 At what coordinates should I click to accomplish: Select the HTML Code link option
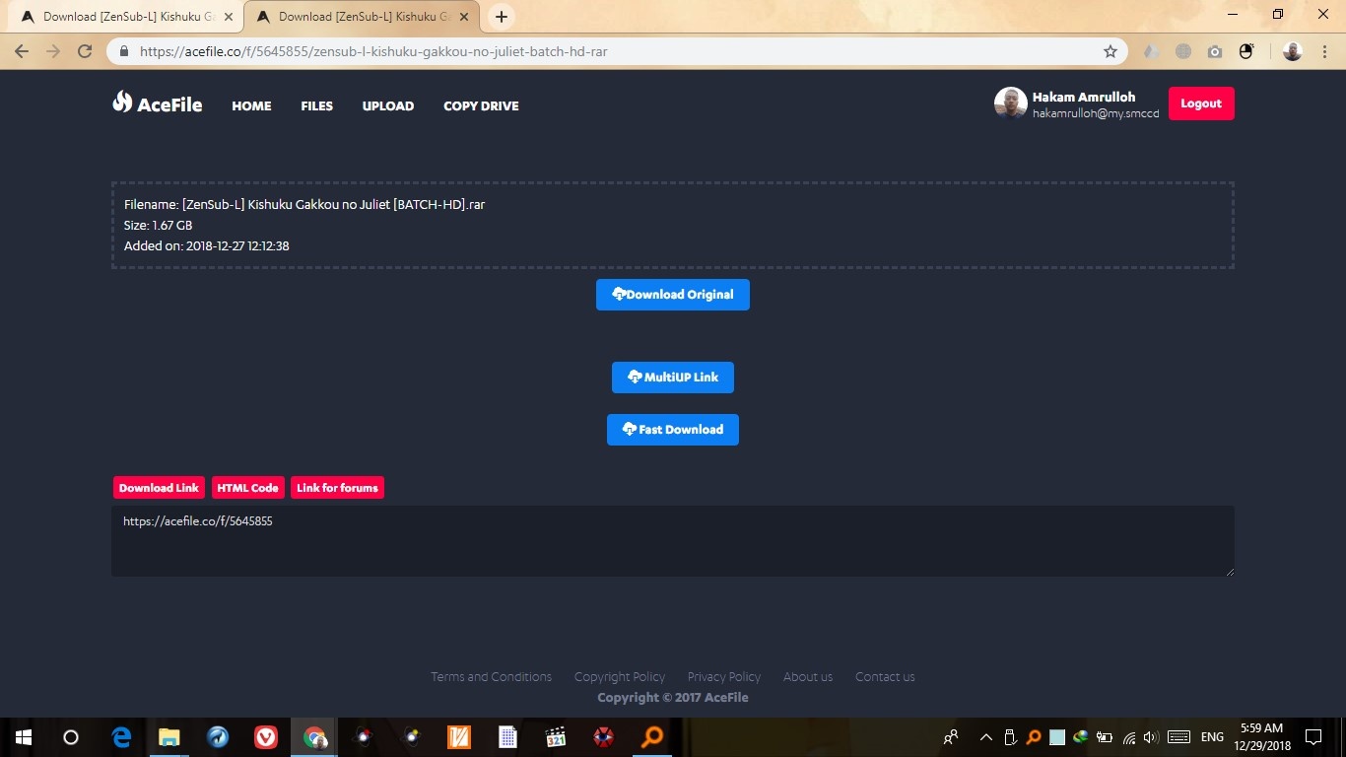click(247, 488)
